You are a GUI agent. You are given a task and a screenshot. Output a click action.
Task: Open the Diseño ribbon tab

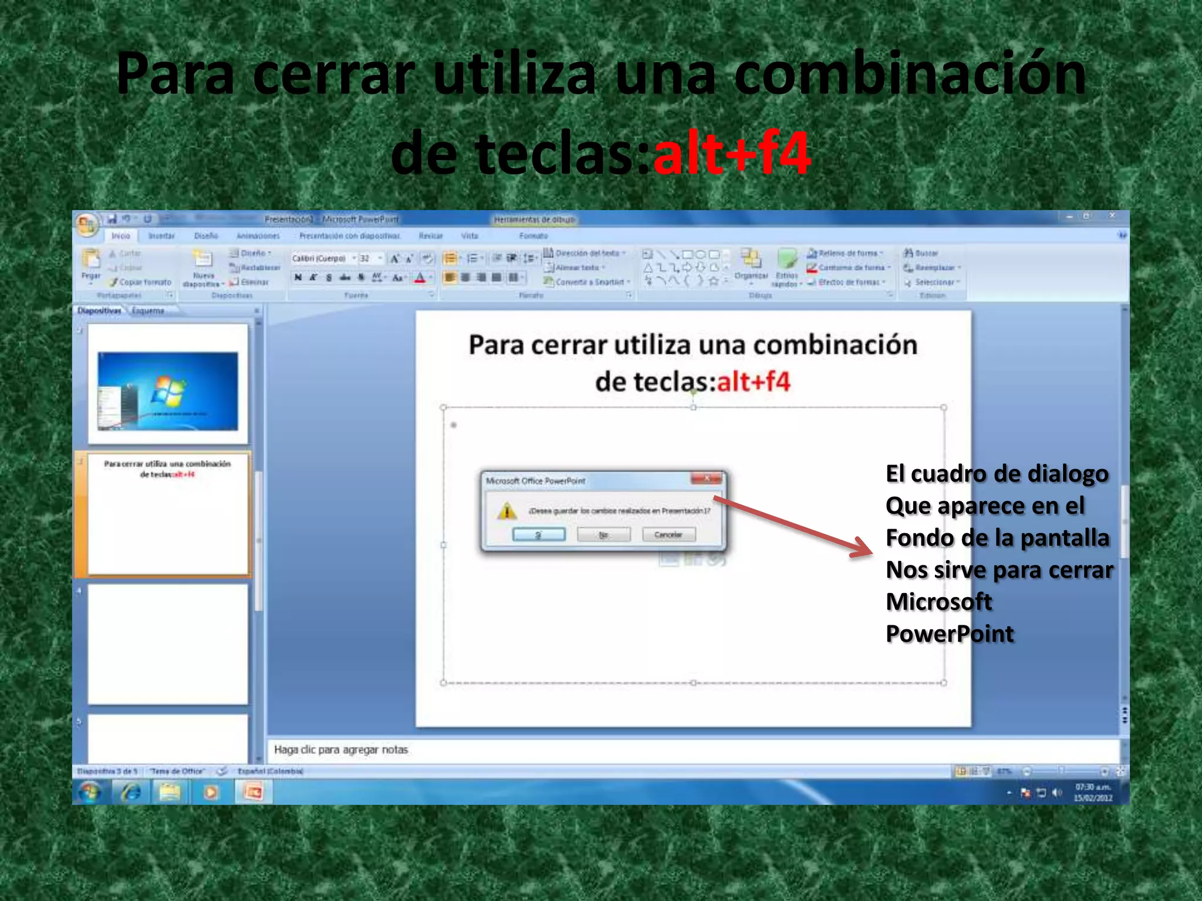click(x=206, y=236)
